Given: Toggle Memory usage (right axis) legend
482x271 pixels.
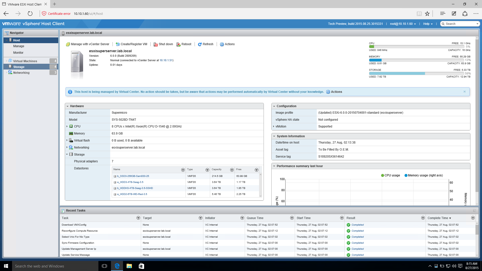Looking at the screenshot, I should 424,175.
